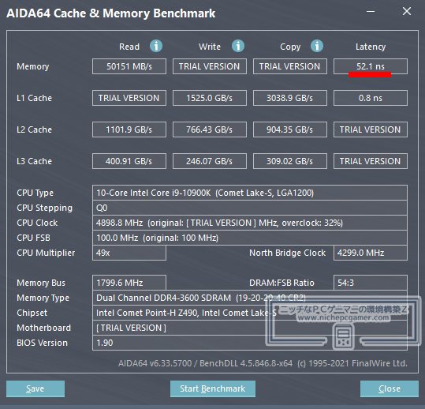Click the info icon next to Read
425x409 pixels.
pos(156,46)
